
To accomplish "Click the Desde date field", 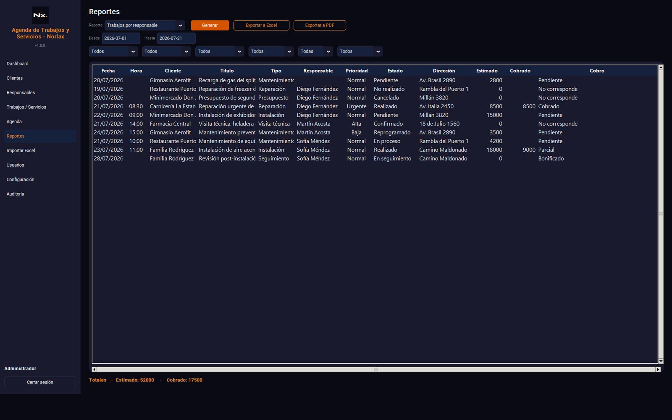I will tap(121, 38).
